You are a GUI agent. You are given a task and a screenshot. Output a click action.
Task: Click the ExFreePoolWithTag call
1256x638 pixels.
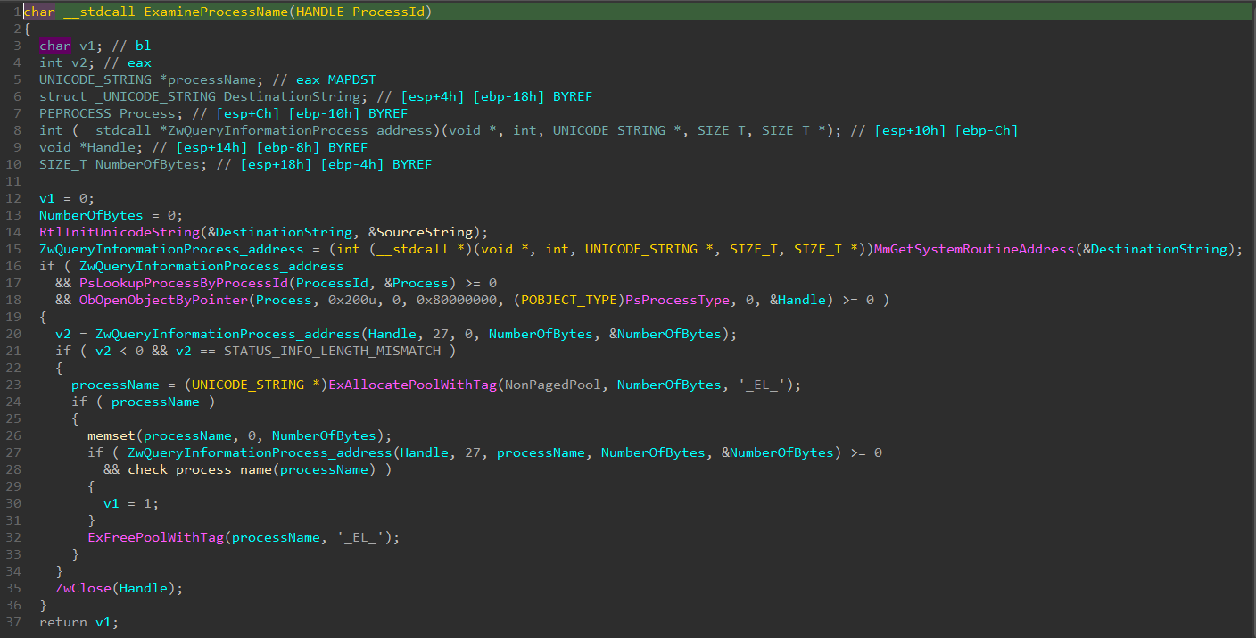tap(155, 537)
